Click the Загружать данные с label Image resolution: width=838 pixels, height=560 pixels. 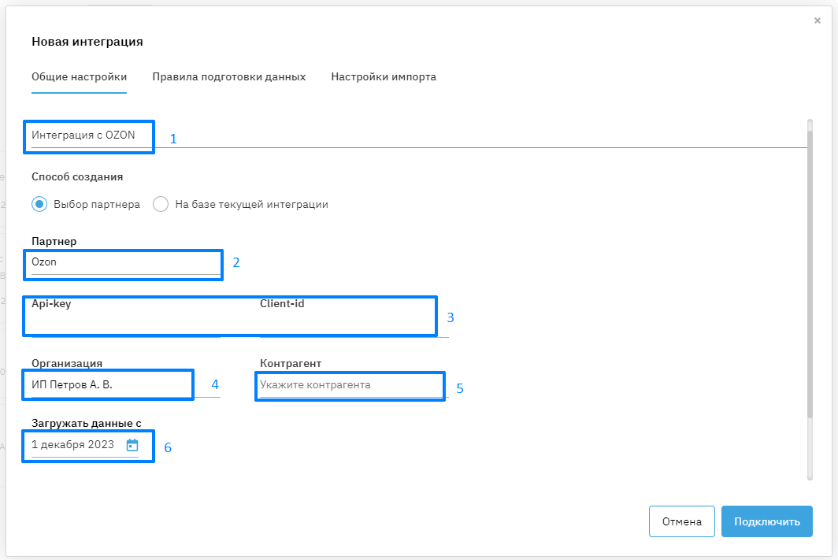tap(86, 423)
